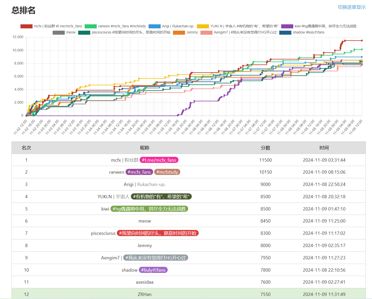Screen dimensions: 372x299
Task: Toggle the dark green piscesciurus legend swatch
Action: (84, 32)
